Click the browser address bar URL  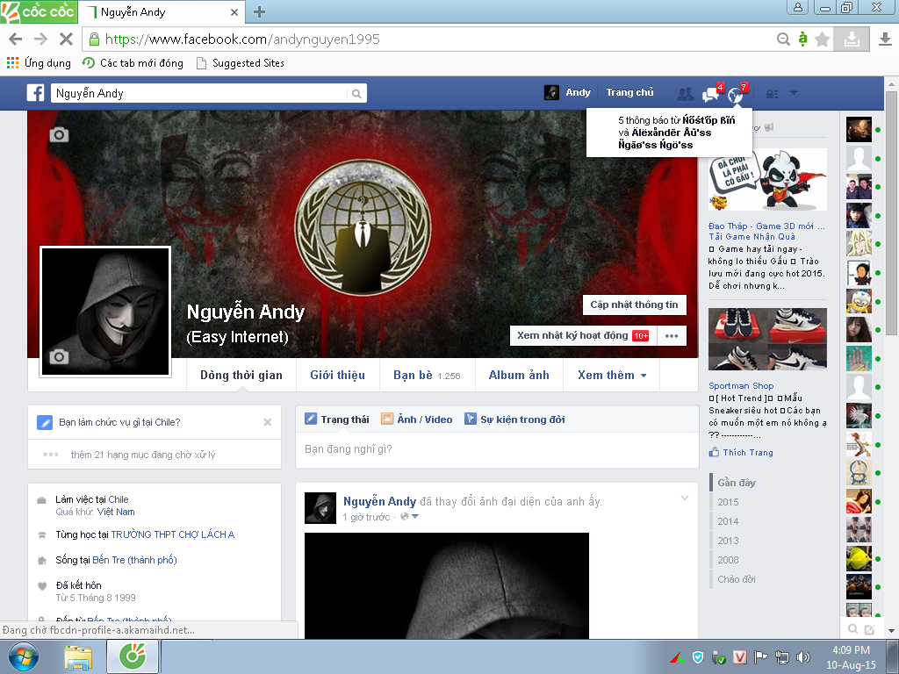(x=242, y=39)
